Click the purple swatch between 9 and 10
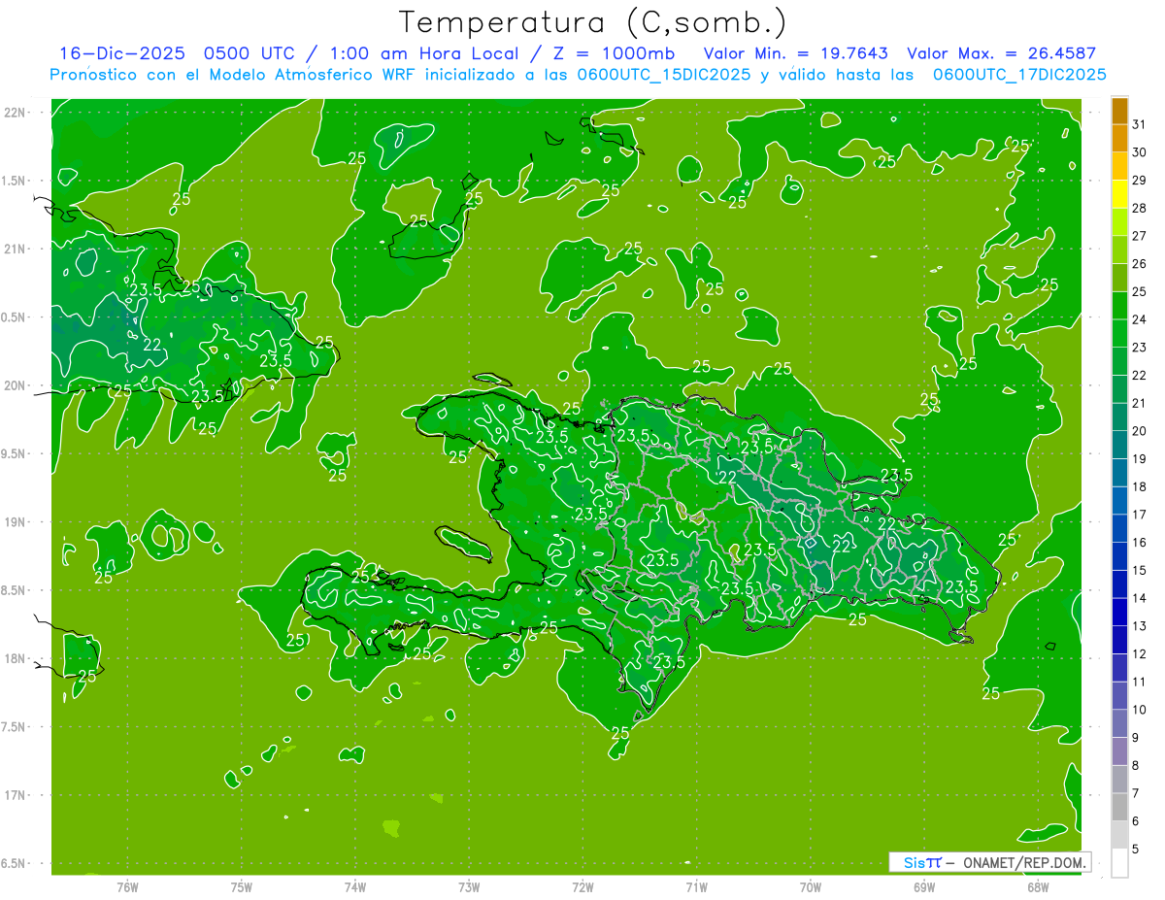The height and width of the screenshot is (900, 1165). pyautogui.click(x=1119, y=723)
